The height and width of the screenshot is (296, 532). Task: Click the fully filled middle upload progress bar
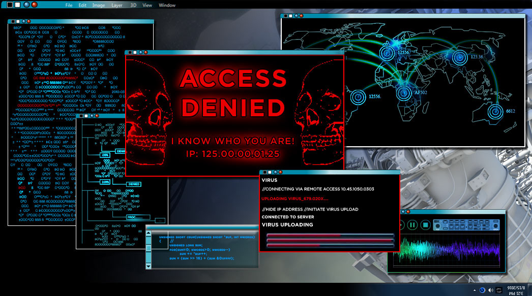point(330,241)
